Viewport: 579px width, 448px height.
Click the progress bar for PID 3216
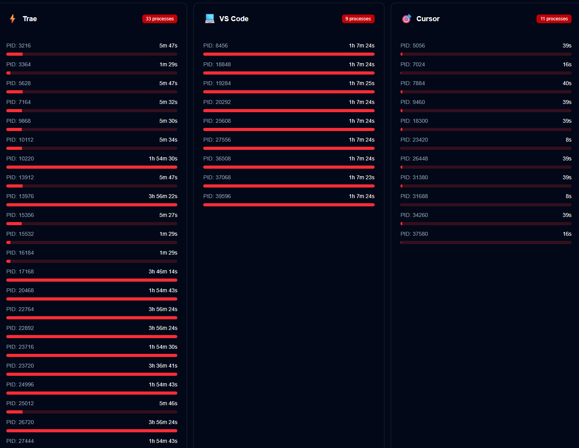point(92,54)
